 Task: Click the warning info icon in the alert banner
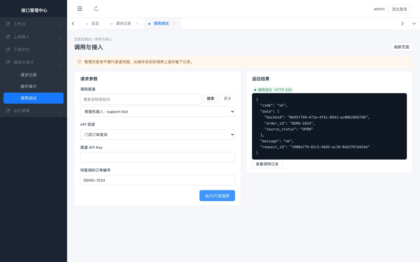click(79, 62)
